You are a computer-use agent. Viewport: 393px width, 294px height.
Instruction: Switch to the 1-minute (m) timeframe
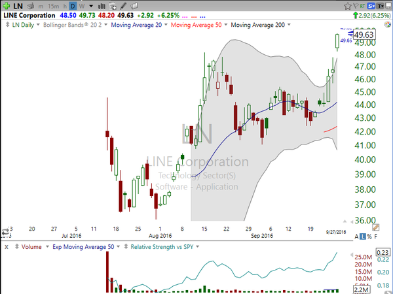click(x=41, y=7)
